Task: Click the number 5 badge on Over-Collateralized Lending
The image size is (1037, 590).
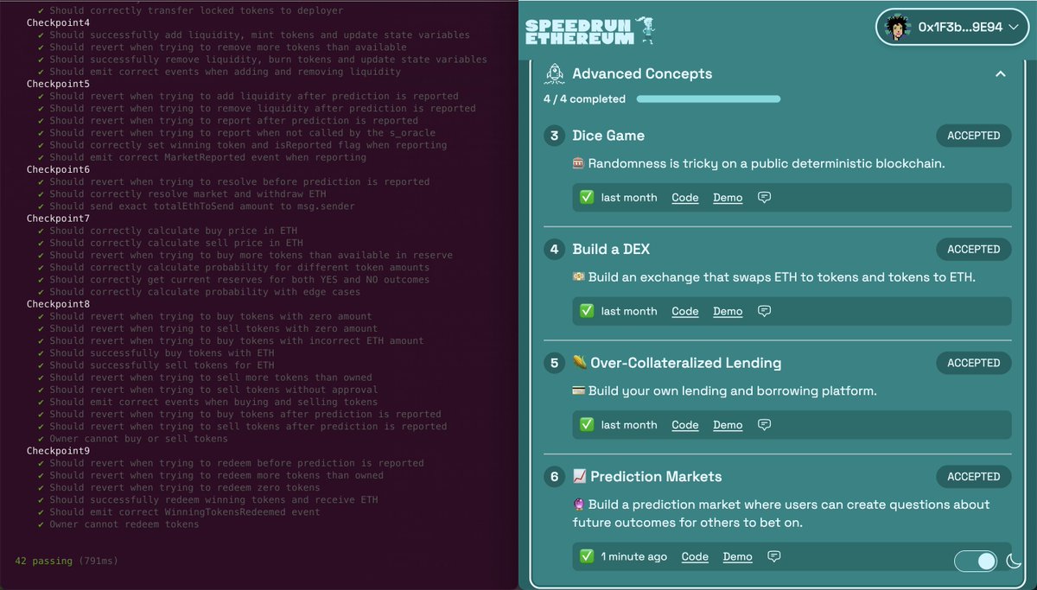Action: (554, 363)
